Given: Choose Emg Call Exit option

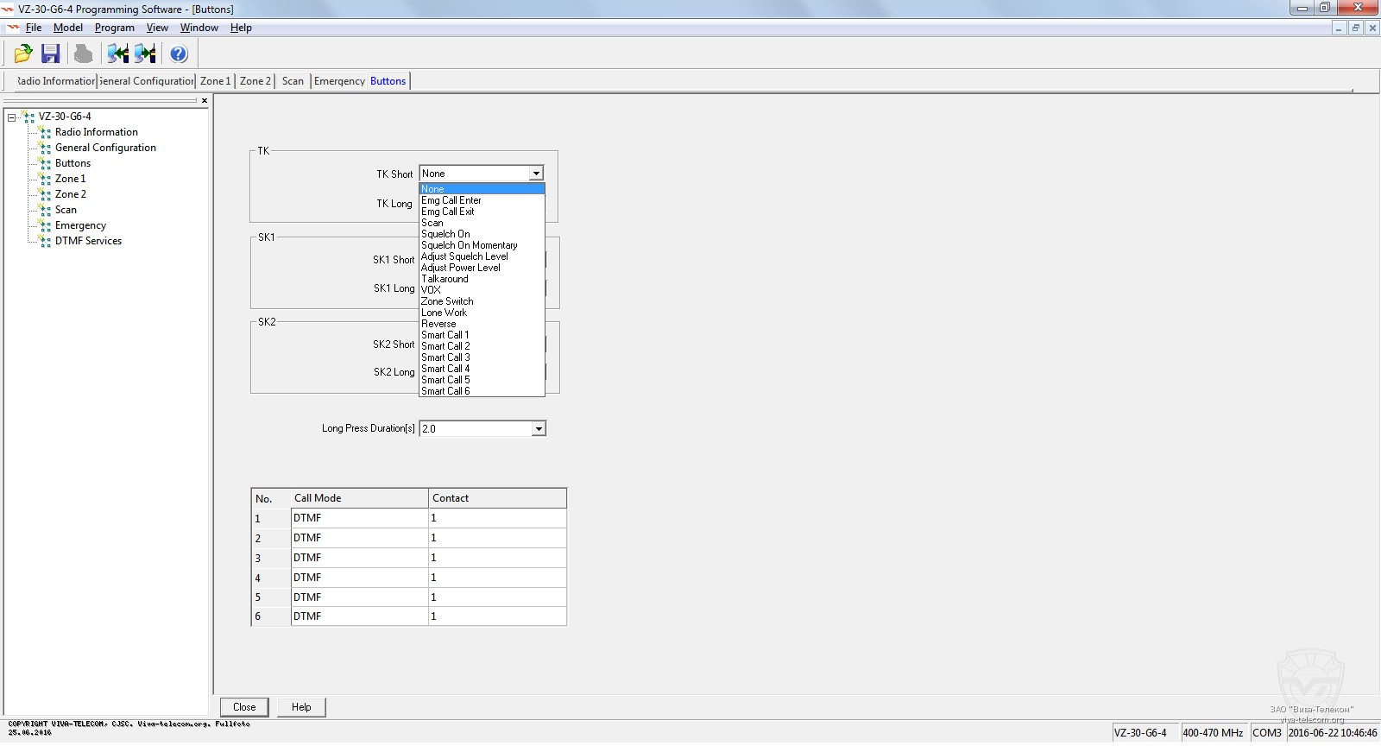Looking at the screenshot, I should click(482, 212).
